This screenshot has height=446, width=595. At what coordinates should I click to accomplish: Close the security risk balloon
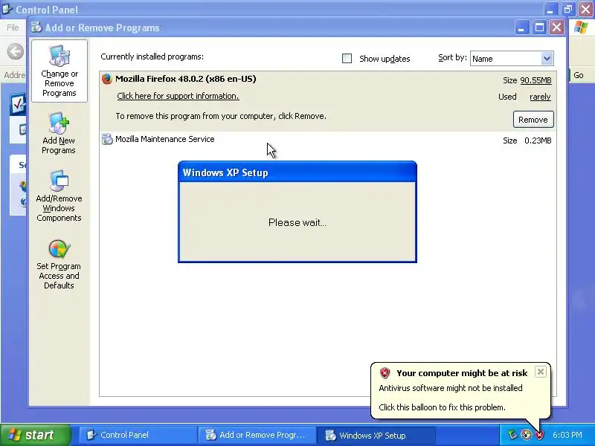click(541, 372)
